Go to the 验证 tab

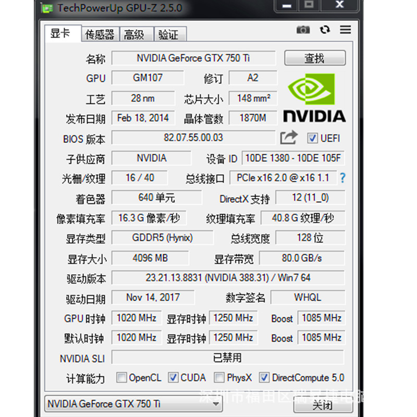pos(170,34)
